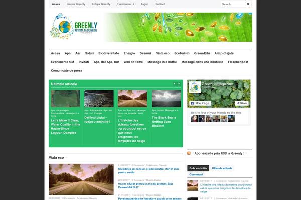Open the Taguri page
Viewport: 301px width, 200px height.
[x=144, y=4]
